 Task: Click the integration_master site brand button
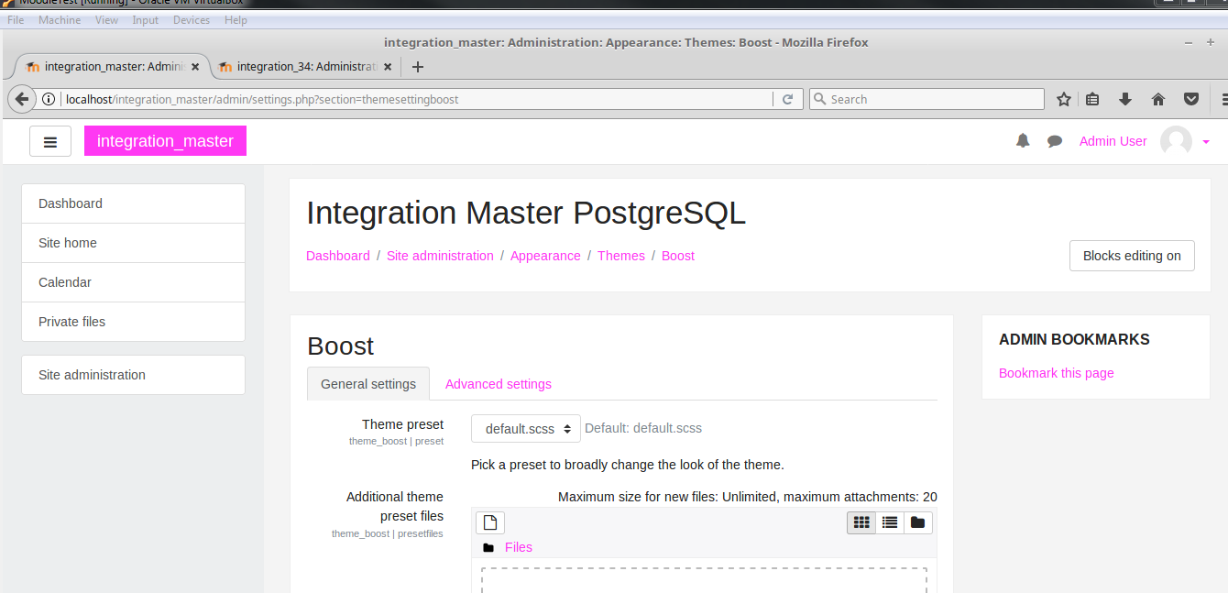165,141
